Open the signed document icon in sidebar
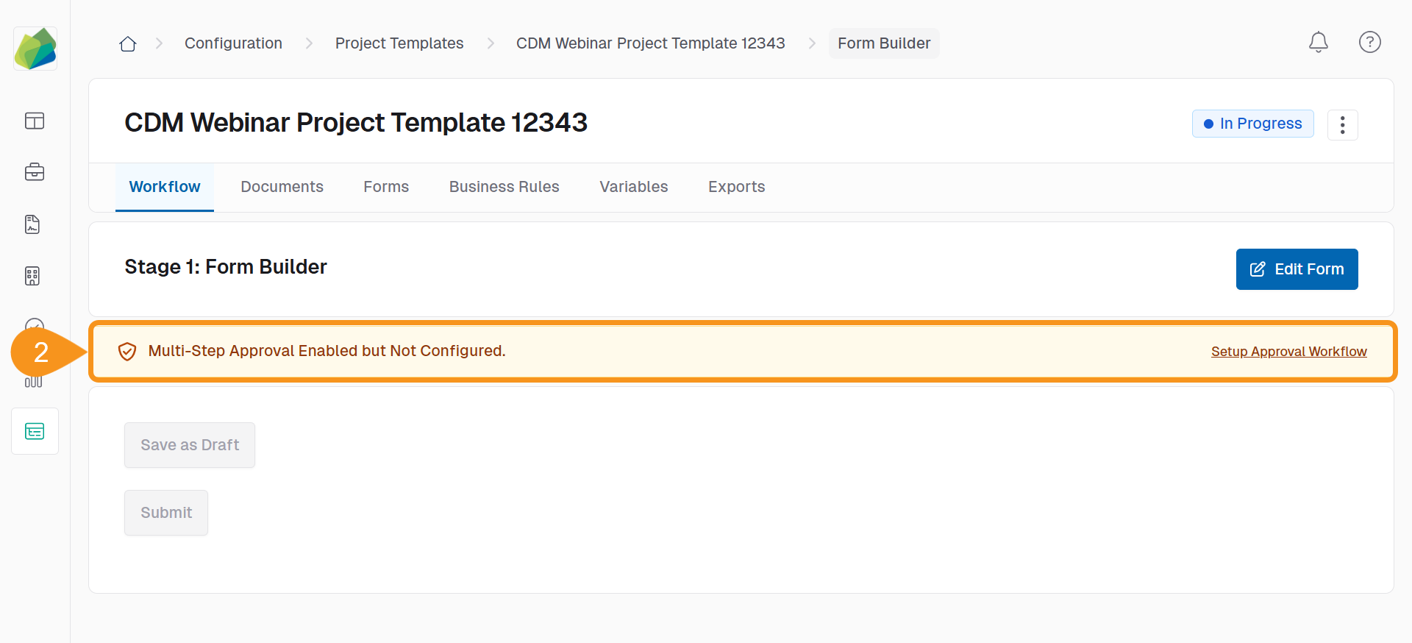This screenshot has width=1412, height=643. (x=32, y=224)
